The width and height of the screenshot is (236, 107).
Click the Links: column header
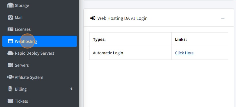(x=200, y=39)
